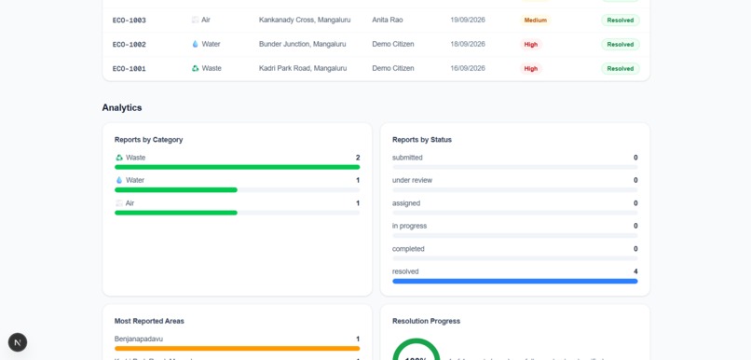Click the Waste count value 2
This screenshot has height=360, width=751.
(358, 158)
